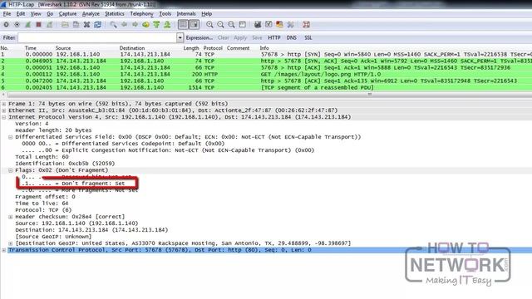Viewport: 532px width, 299px height.
Task: Click the filter Save button
Action: point(257,38)
